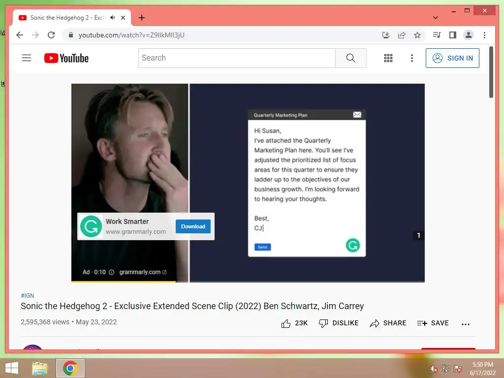Open the Chrome profile avatar
This screenshot has width=504, height=378.
[469, 35]
